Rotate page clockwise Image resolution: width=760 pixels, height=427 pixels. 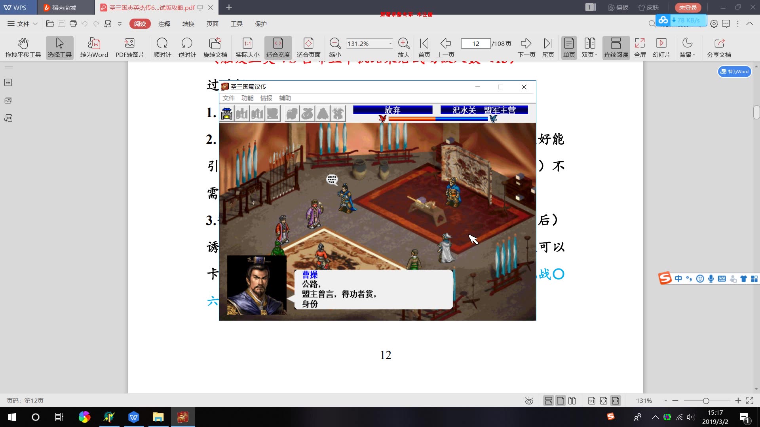(162, 48)
